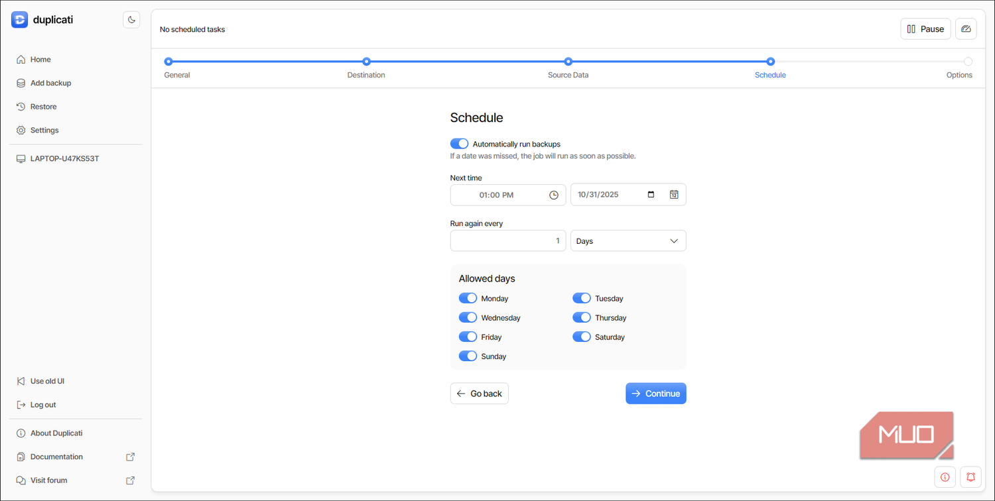Image resolution: width=995 pixels, height=501 pixels.
Task: Disable Automatically run backups switch
Action: pos(459,144)
